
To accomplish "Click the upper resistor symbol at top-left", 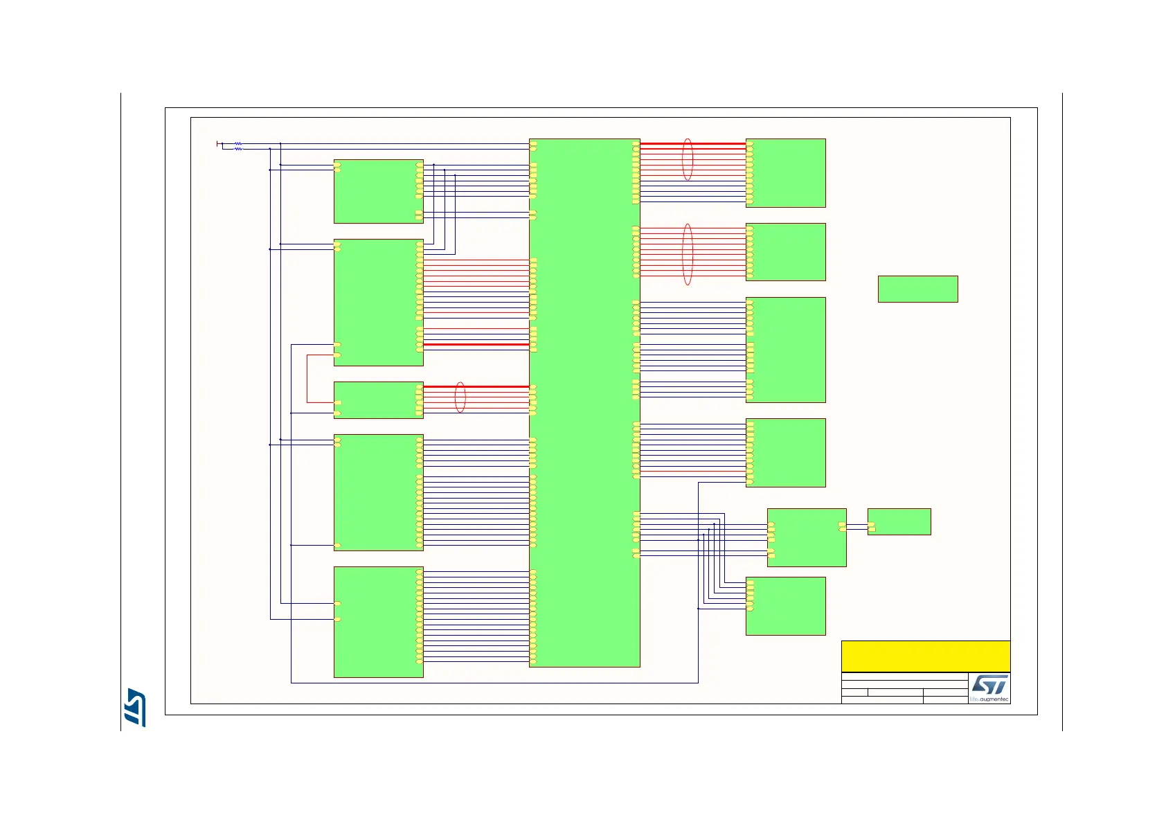I will pyautogui.click(x=238, y=144).
